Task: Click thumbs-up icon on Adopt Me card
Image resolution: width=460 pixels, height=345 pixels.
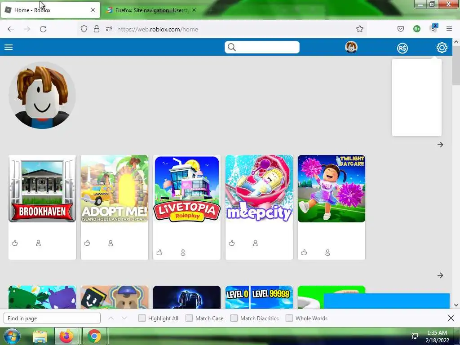Action: tap(87, 243)
